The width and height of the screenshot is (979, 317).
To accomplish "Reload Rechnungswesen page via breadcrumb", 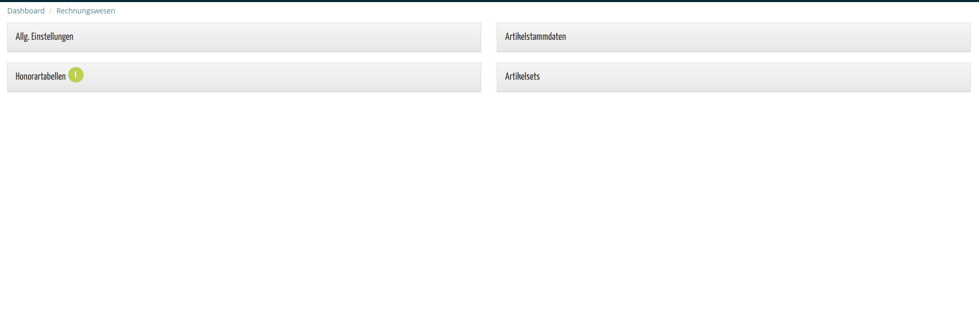I will [85, 11].
